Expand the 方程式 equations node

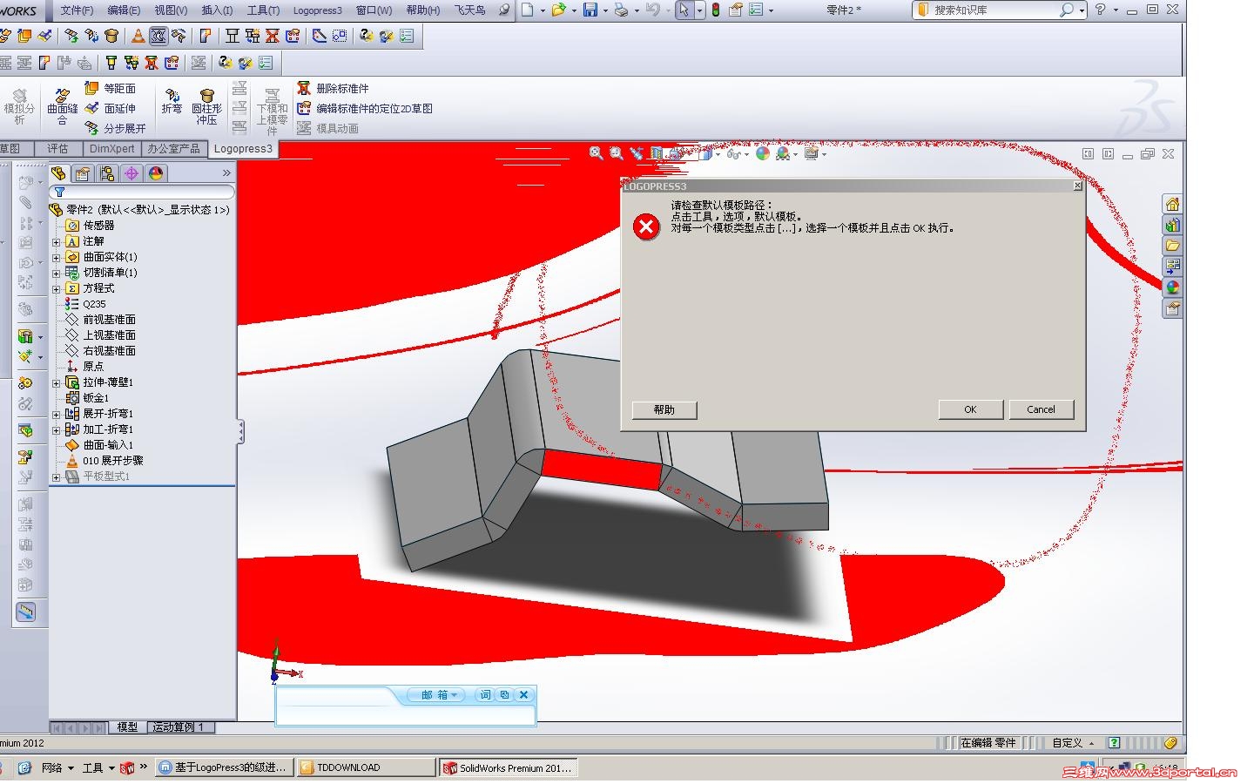57,288
